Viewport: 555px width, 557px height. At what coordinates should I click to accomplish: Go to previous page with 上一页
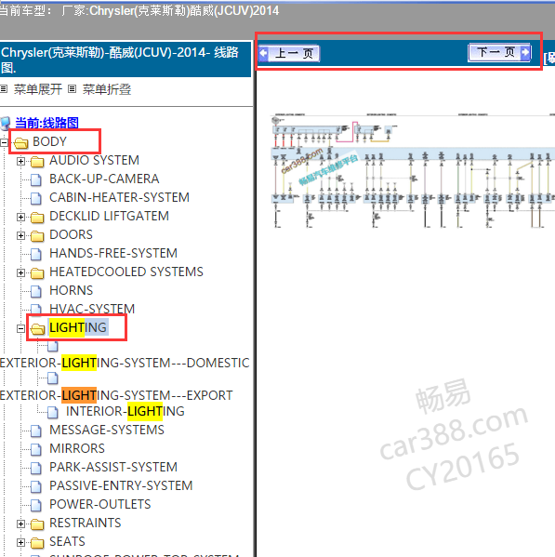[289, 54]
